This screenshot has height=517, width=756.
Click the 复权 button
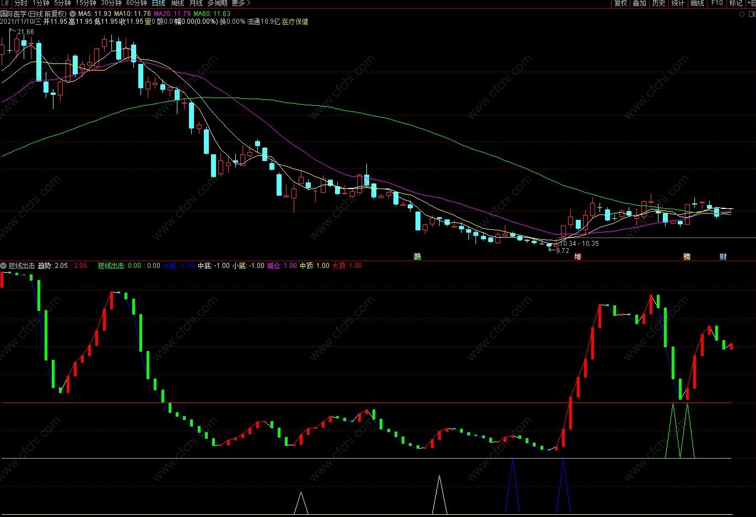[621, 3]
